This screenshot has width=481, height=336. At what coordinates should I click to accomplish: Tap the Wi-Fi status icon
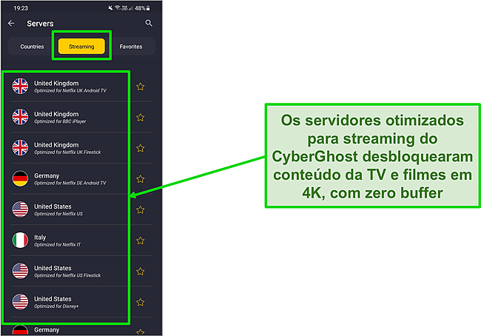click(x=118, y=8)
